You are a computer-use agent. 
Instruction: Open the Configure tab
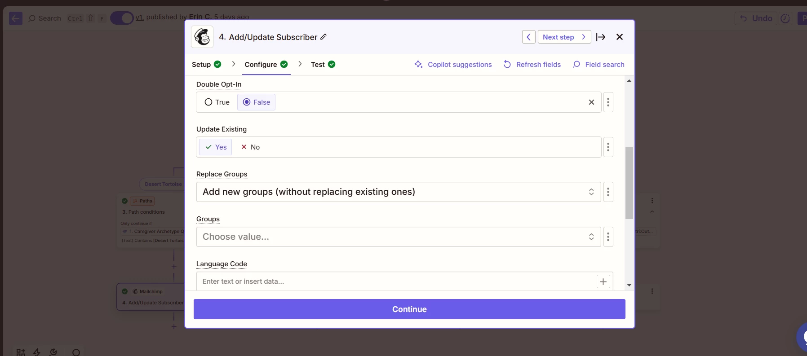[x=266, y=64]
